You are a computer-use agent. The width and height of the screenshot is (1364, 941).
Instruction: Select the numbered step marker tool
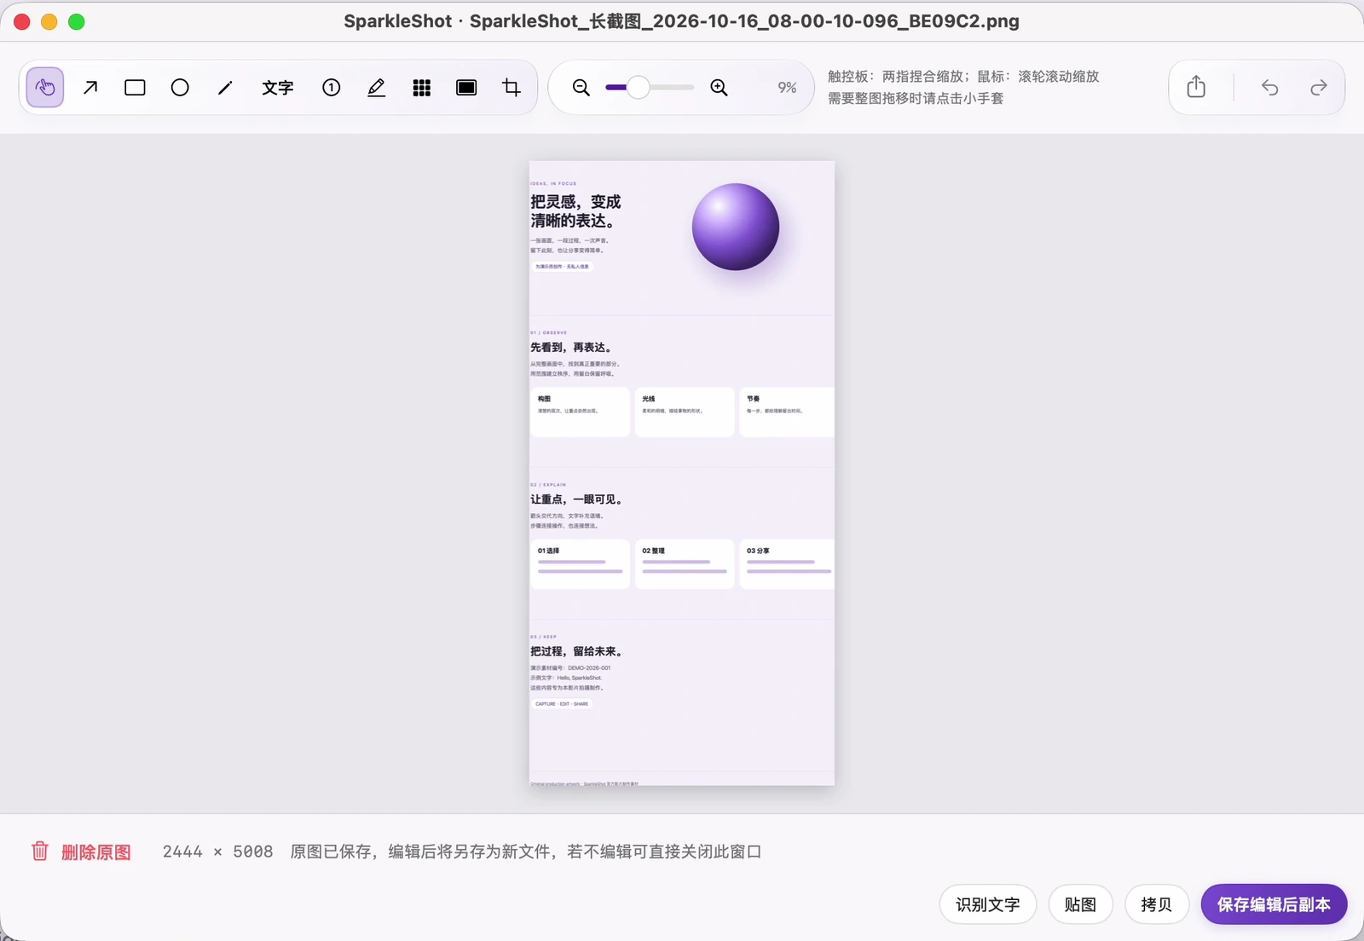[332, 87]
